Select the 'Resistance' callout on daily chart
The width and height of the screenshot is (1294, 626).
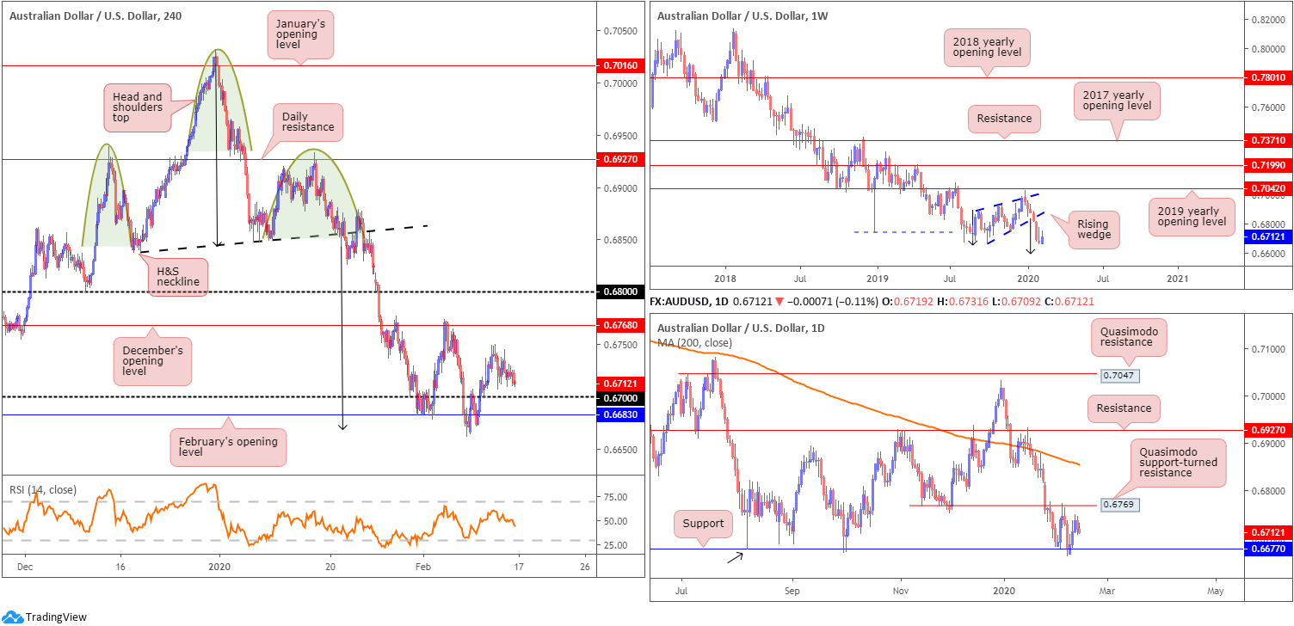(x=1125, y=408)
